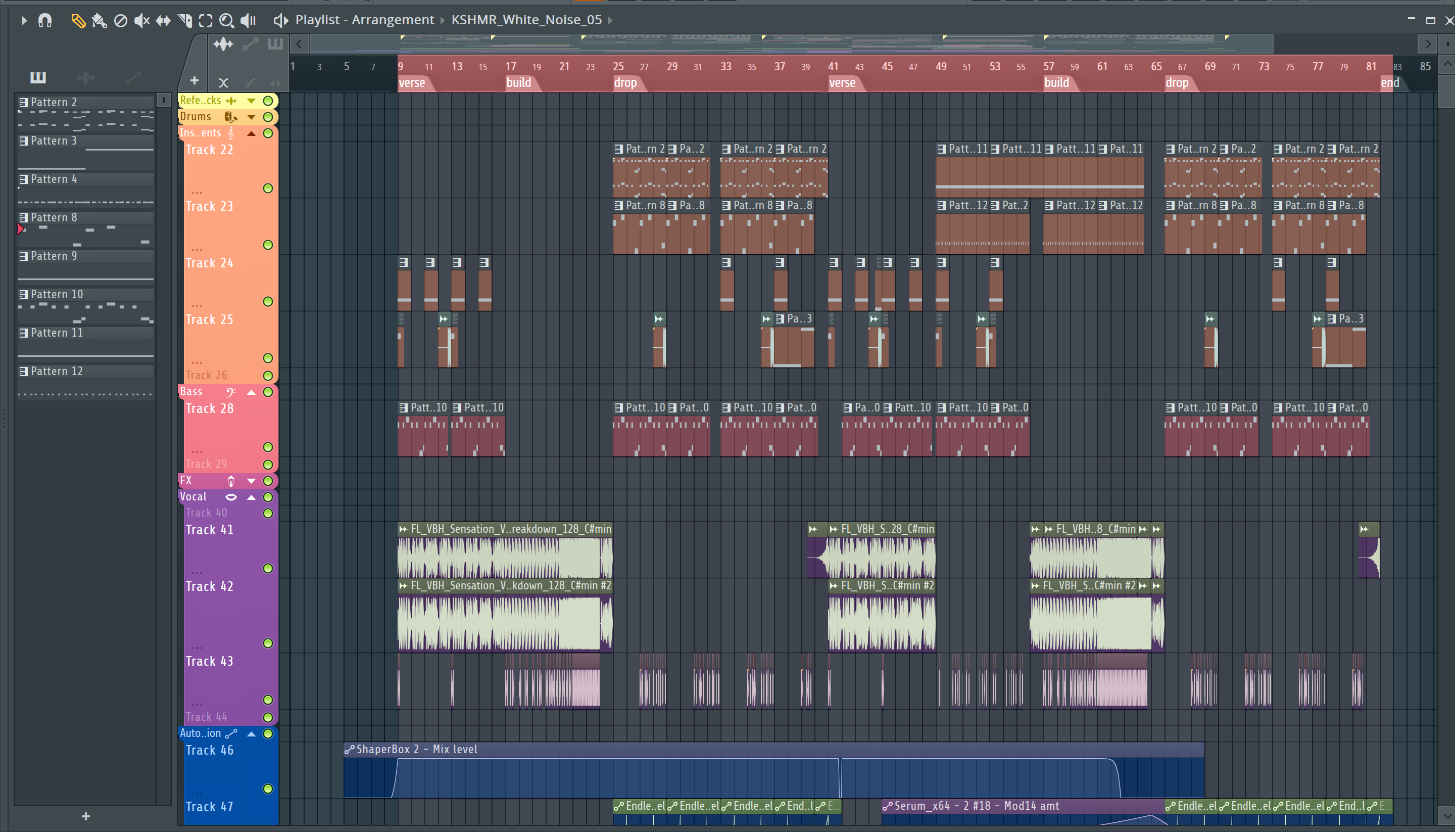Mute the Refe..cks group track

(x=268, y=101)
